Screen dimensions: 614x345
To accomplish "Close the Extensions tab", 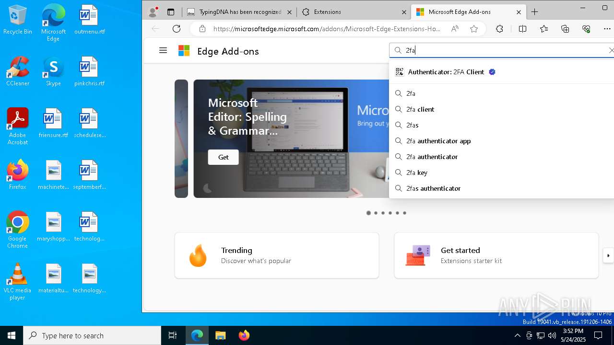I will [404, 12].
